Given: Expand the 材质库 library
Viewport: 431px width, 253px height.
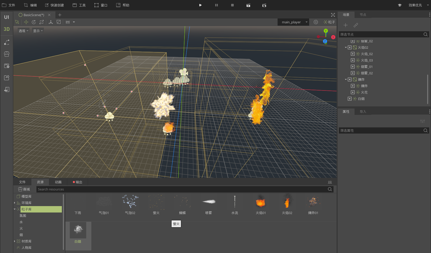Looking at the screenshot, I should (x=14, y=241).
